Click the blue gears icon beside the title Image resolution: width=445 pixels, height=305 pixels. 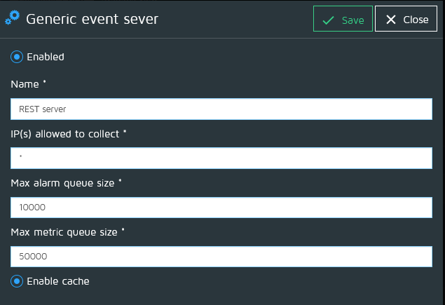[x=12, y=18]
